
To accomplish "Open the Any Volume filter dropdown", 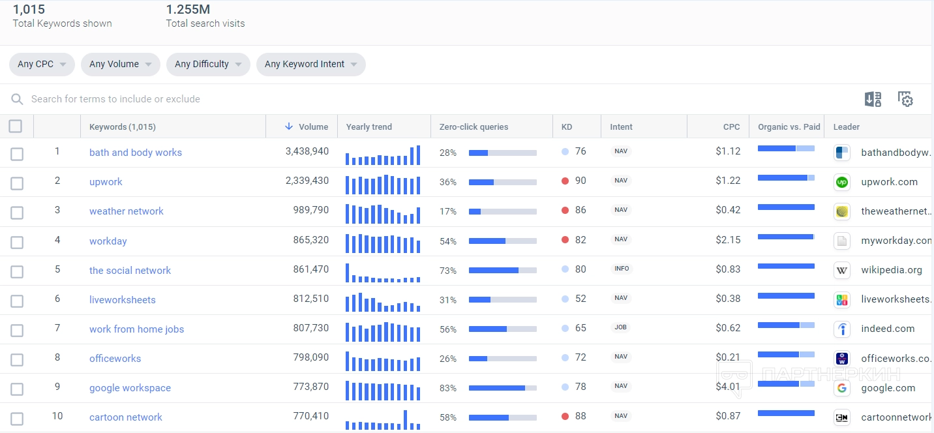I will tap(120, 64).
